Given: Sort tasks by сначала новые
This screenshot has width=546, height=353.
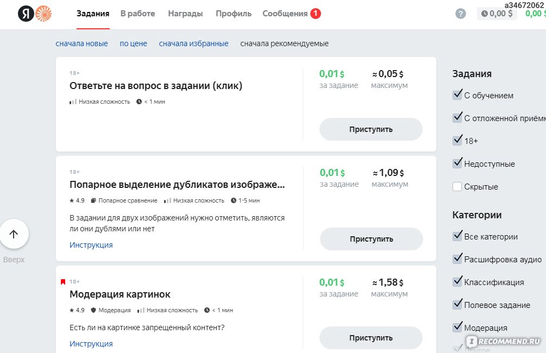Looking at the screenshot, I should 82,43.
